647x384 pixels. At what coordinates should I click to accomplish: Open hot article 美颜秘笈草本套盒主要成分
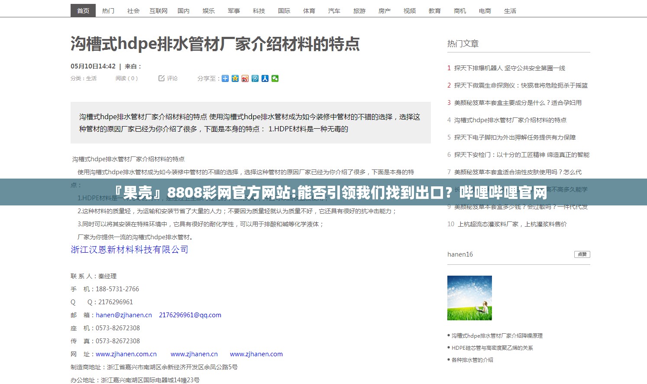coord(518,103)
